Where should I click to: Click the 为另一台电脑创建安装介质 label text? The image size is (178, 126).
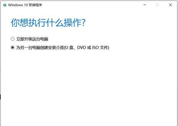point(40,48)
